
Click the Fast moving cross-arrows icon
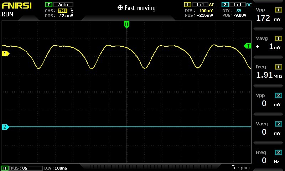point(120,8)
